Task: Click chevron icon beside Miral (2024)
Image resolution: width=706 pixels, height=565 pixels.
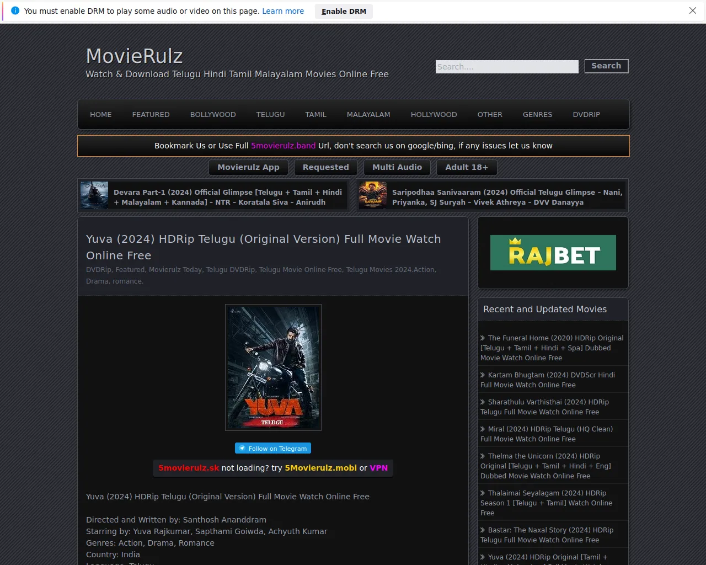Action: pyautogui.click(x=483, y=429)
